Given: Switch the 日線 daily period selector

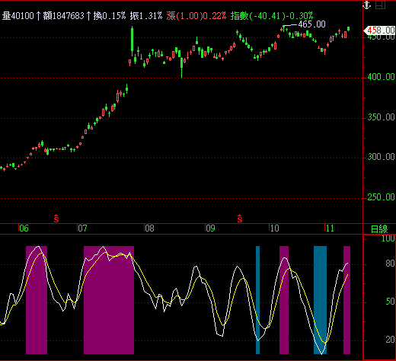Looking at the screenshot, I should click(x=379, y=229).
